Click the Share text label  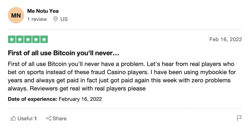pyautogui.click(x=60, y=118)
